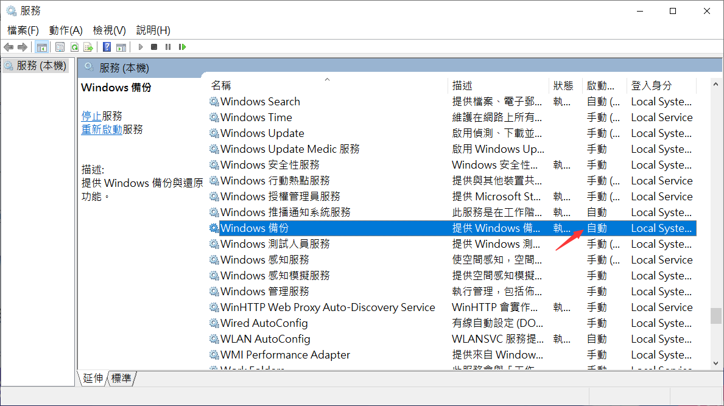Open Properties toolbar icon
724x406 pixels.
(x=60, y=47)
